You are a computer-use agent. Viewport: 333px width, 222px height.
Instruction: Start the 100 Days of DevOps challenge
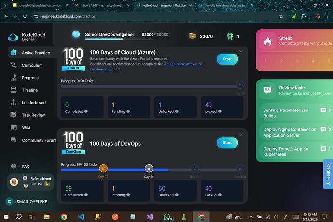click(x=227, y=142)
